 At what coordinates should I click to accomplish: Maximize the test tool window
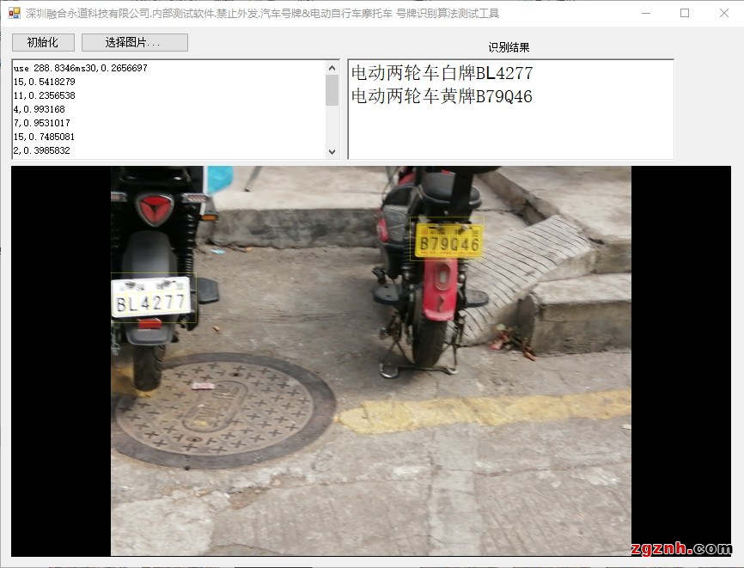pos(685,13)
